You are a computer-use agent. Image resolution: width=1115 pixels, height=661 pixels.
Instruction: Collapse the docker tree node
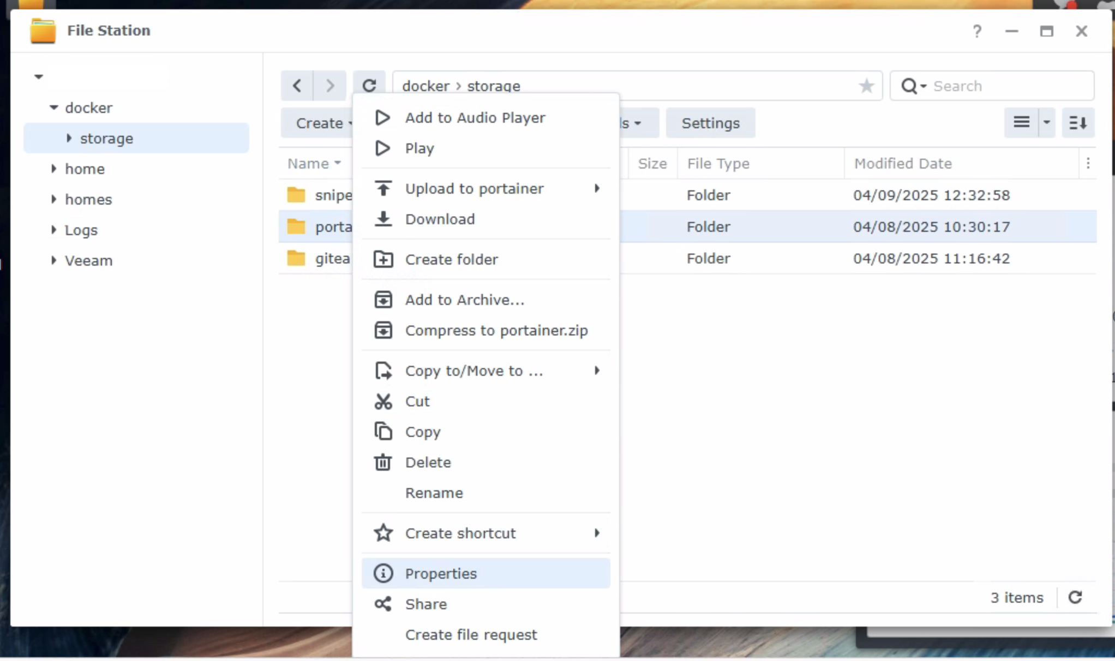pyautogui.click(x=53, y=107)
